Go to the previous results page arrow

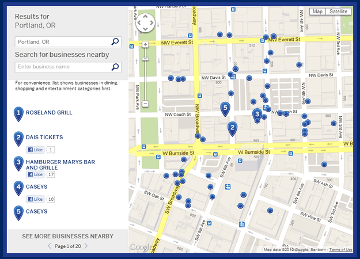(x=50, y=246)
